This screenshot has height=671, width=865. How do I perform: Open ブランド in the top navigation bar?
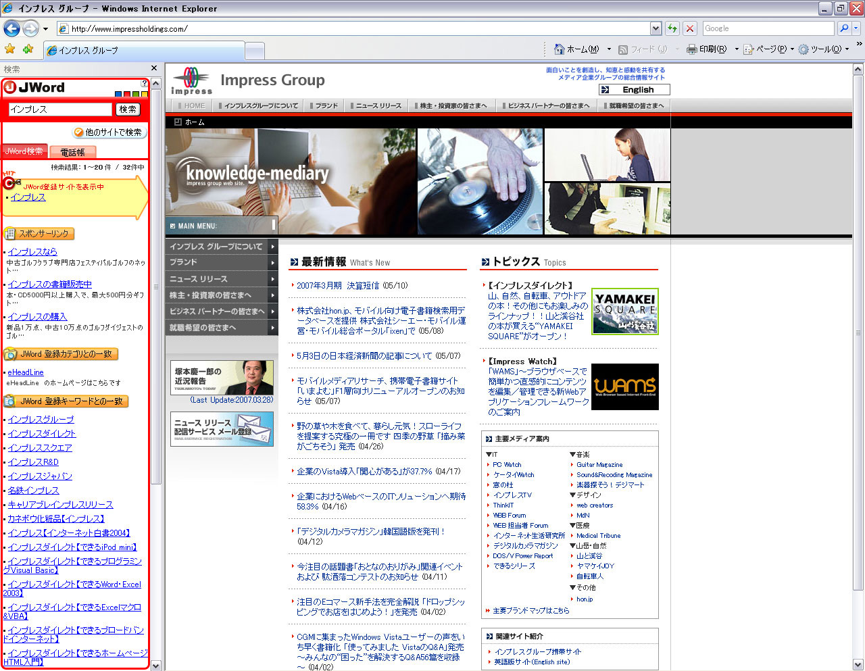click(x=324, y=106)
